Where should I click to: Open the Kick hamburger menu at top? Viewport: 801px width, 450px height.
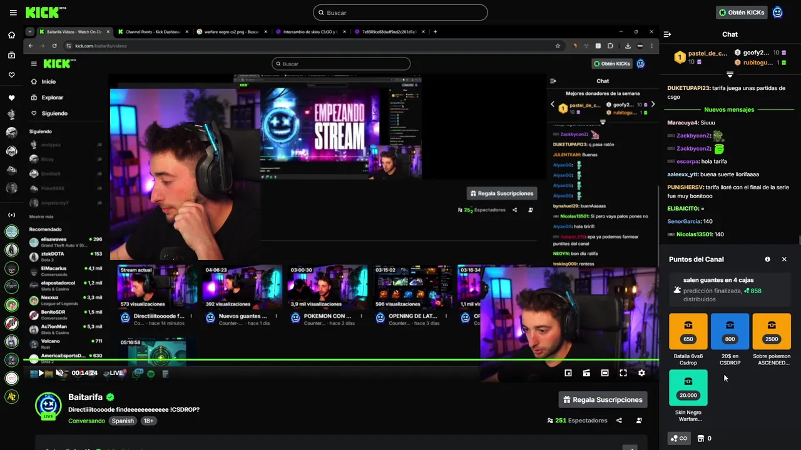click(13, 12)
